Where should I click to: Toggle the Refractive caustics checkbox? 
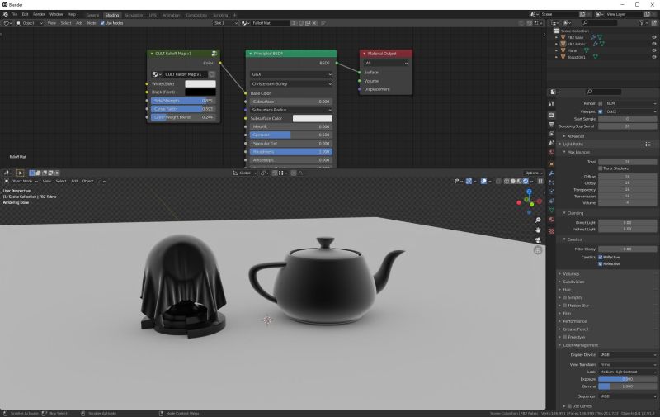(x=601, y=263)
